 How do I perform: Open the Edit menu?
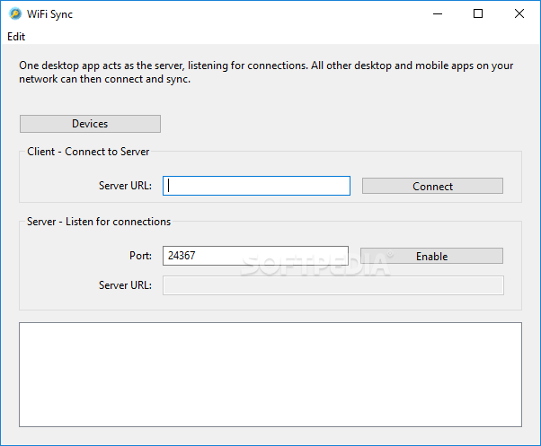(x=16, y=37)
